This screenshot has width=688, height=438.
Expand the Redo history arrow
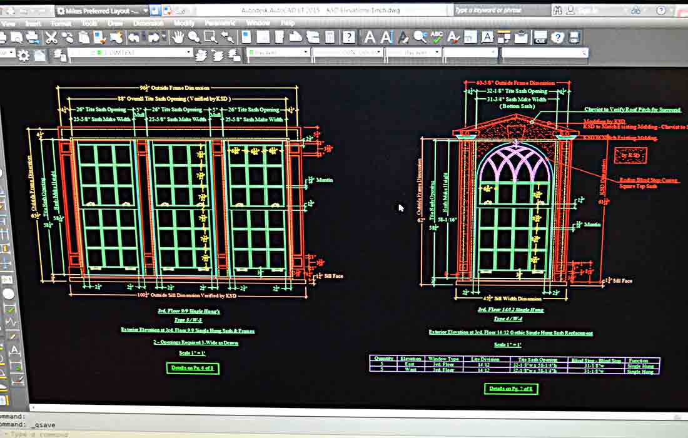(x=163, y=38)
